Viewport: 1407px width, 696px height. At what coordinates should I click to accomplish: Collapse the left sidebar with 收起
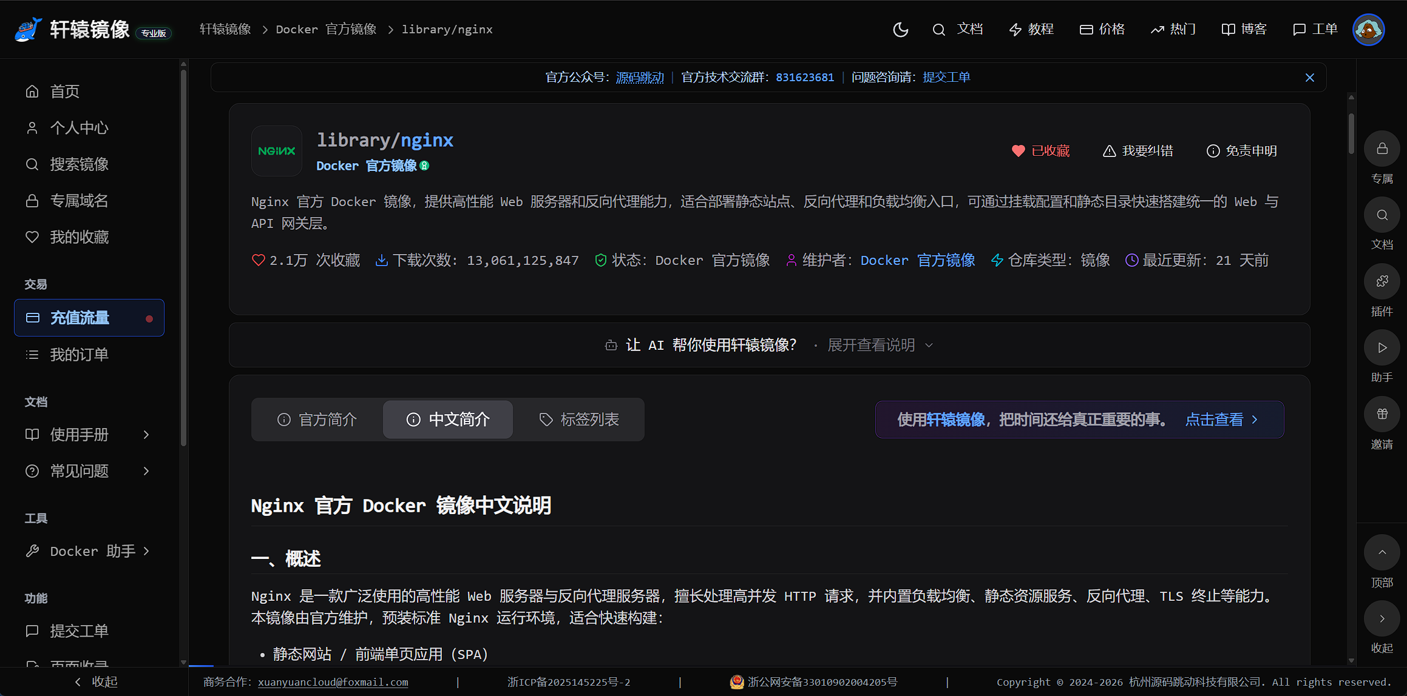tap(95, 682)
